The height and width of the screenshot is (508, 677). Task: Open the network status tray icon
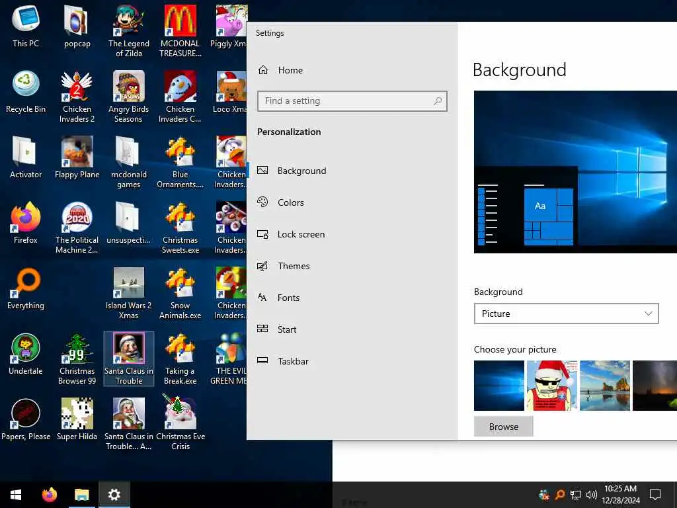coord(576,495)
